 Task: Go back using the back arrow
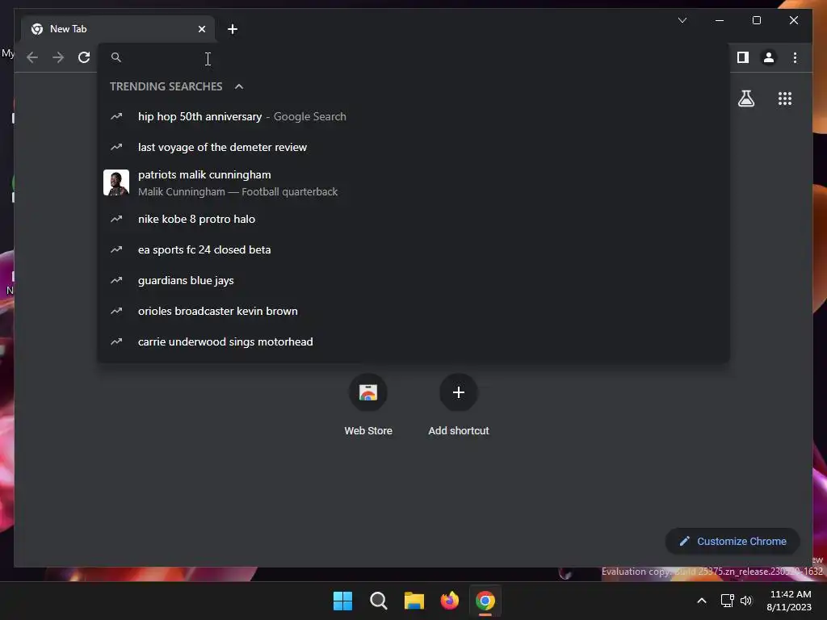32,57
